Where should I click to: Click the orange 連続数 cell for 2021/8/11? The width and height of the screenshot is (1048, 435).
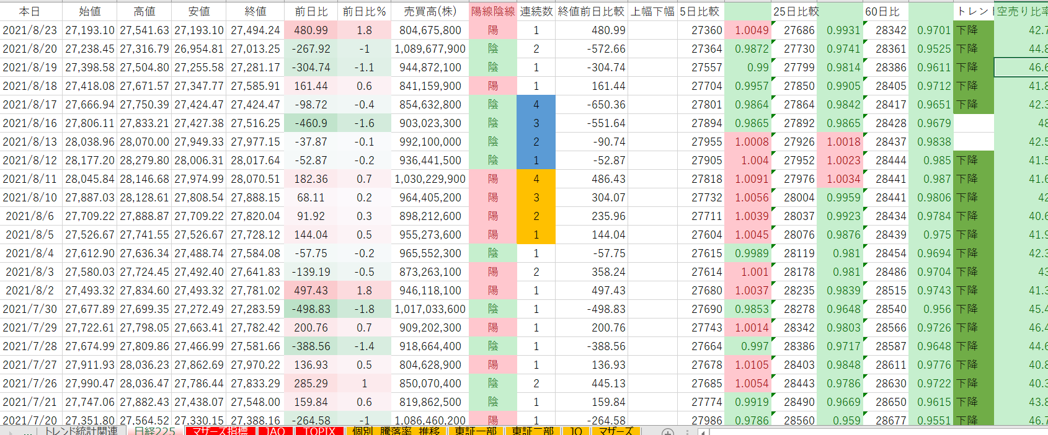536,178
